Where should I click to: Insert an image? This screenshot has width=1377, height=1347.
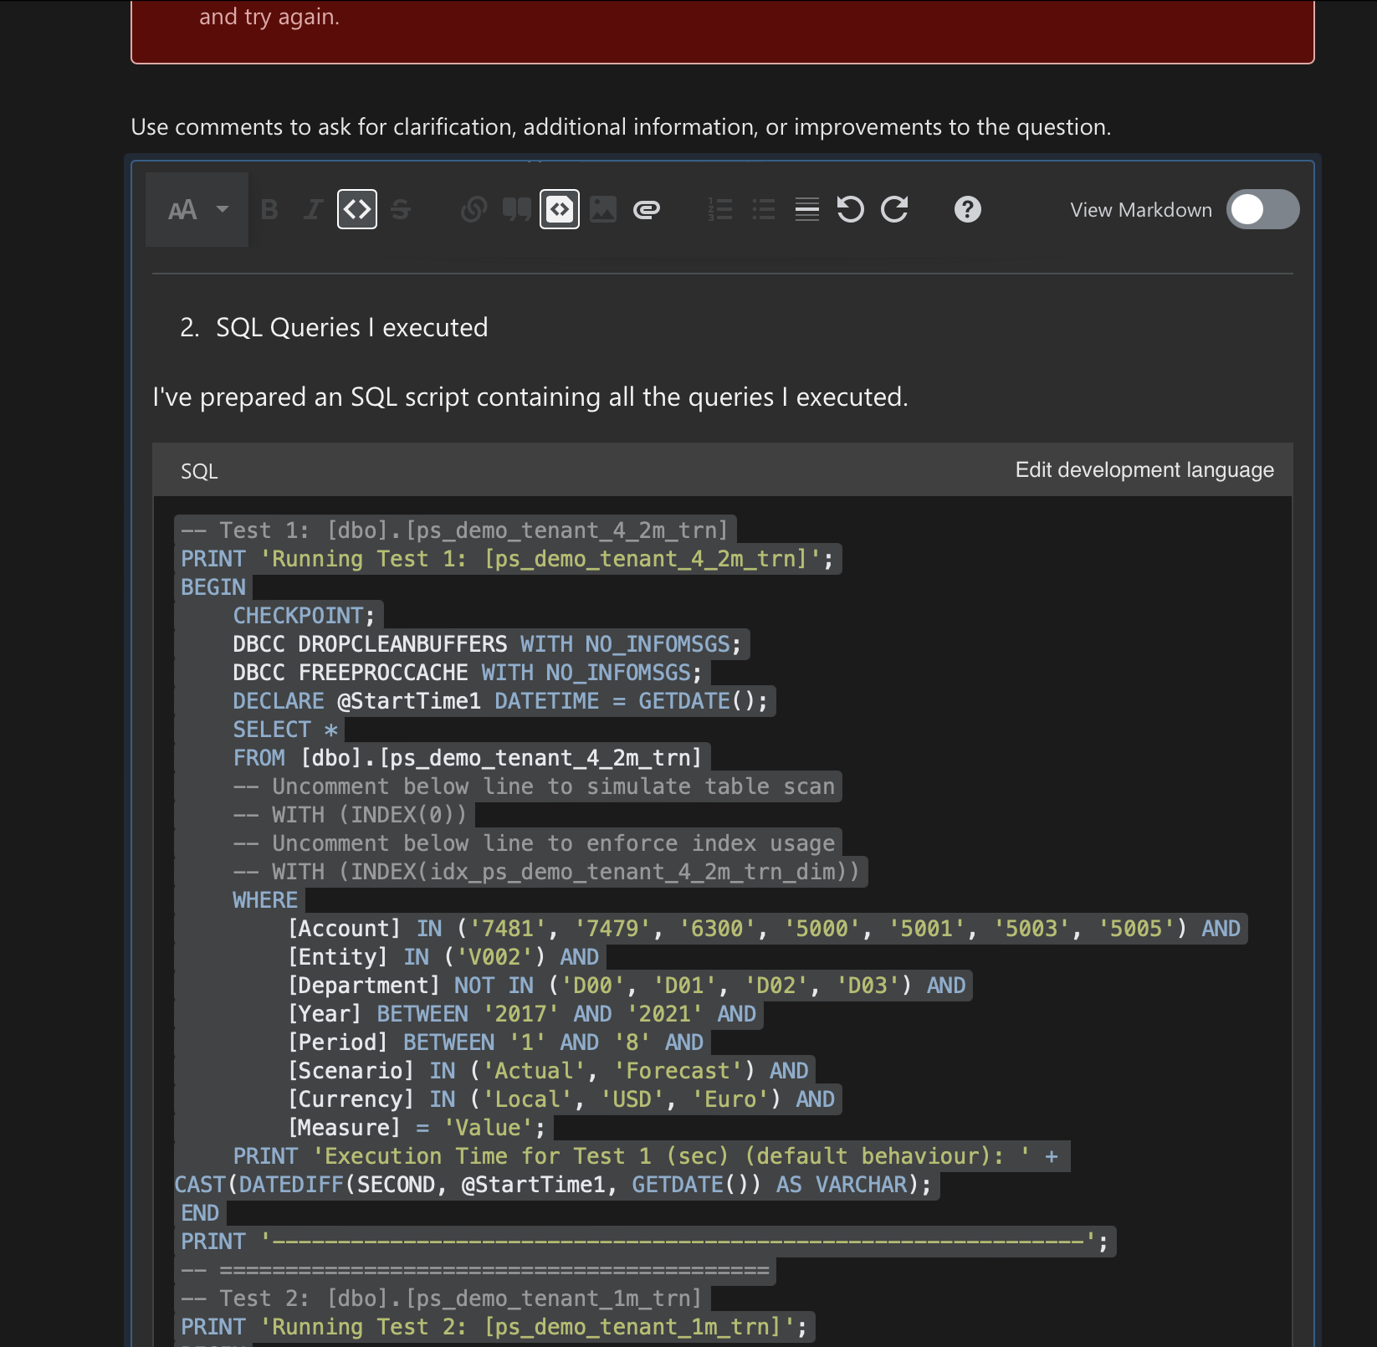pos(603,209)
